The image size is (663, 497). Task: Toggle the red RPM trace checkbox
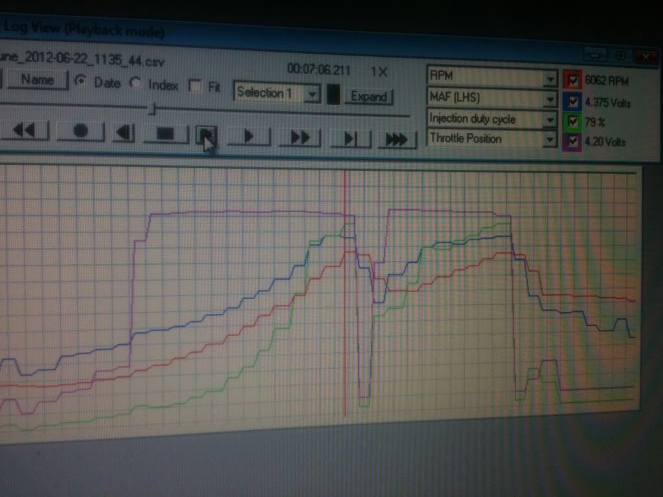(573, 80)
